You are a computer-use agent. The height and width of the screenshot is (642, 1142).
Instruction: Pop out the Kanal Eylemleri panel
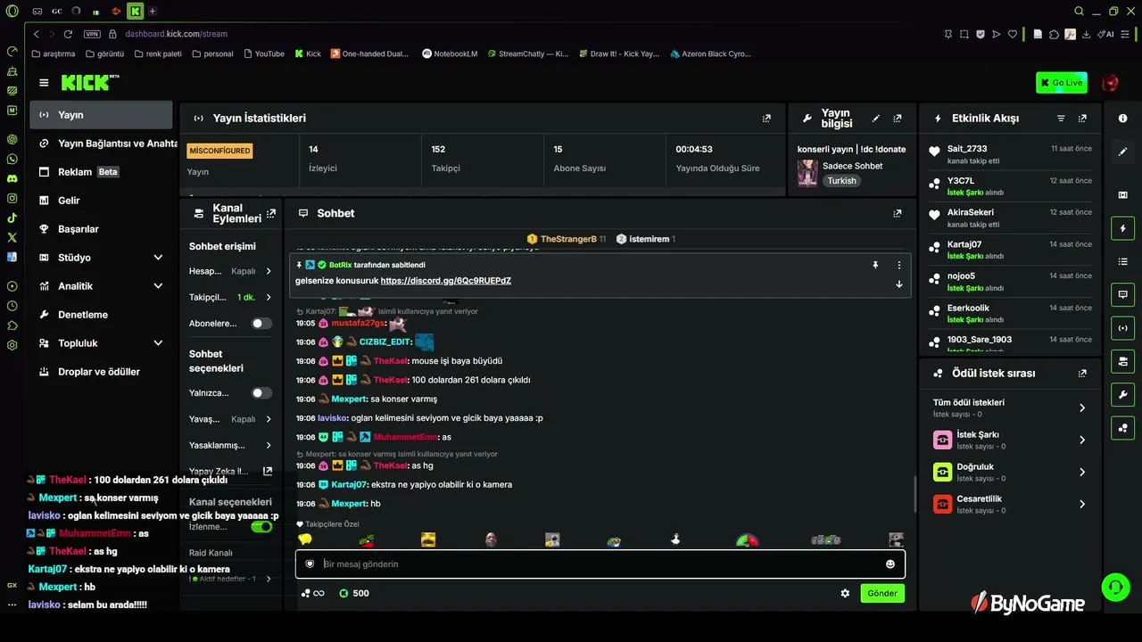[271, 213]
